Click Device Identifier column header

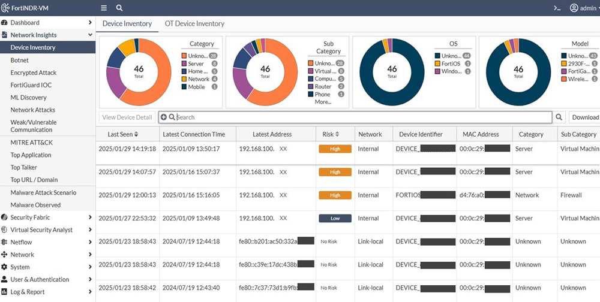click(421, 135)
